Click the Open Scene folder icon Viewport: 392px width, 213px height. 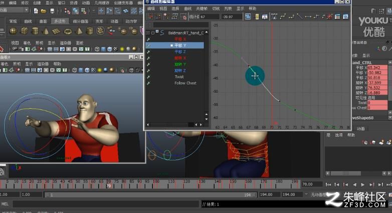point(44,11)
